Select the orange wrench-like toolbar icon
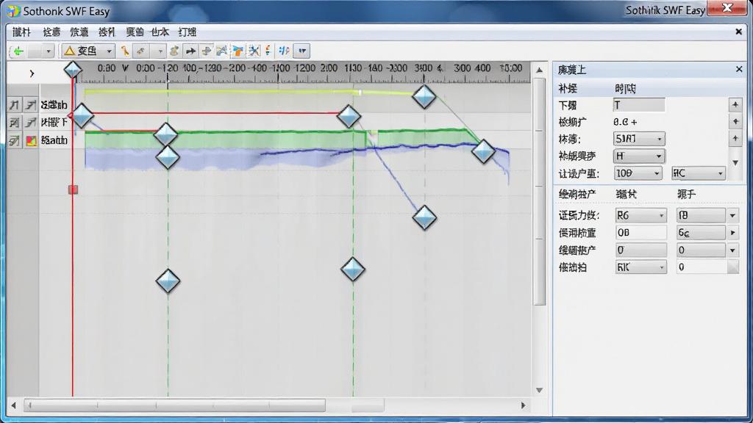The height and width of the screenshot is (423, 753). click(x=125, y=51)
